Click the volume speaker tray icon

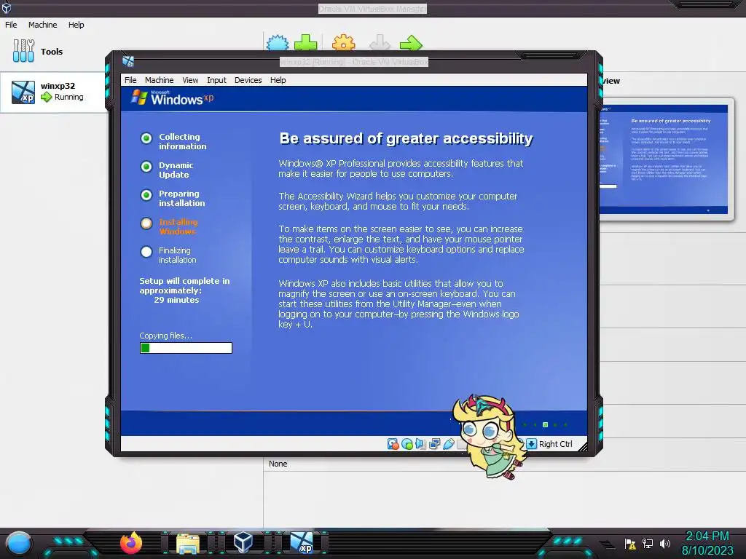(x=664, y=543)
